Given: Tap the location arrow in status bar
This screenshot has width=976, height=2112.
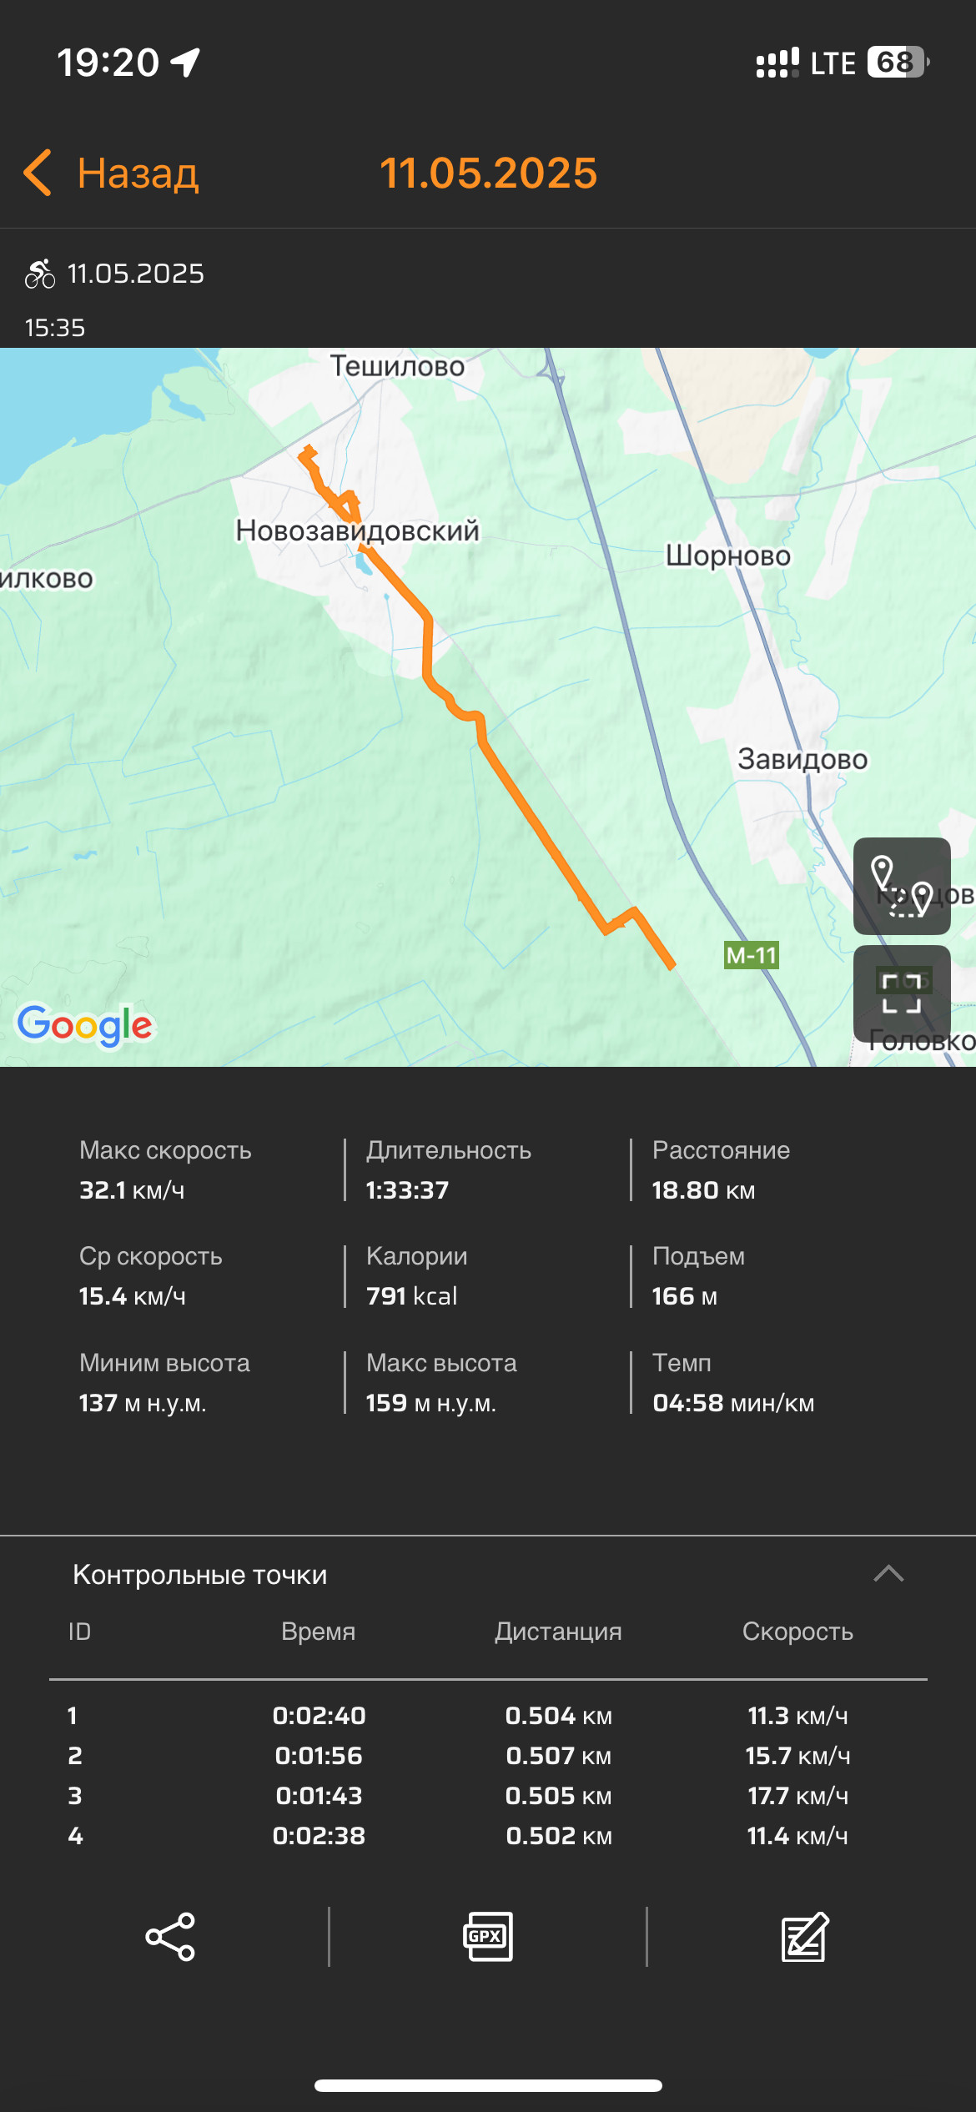Looking at the screenshot, I should [x=185, y=62].
